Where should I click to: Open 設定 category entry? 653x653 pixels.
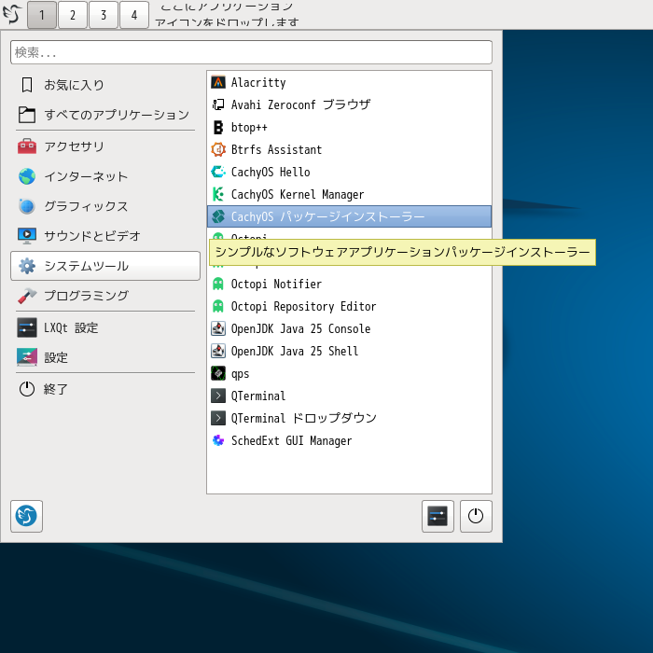click(105, 357)
